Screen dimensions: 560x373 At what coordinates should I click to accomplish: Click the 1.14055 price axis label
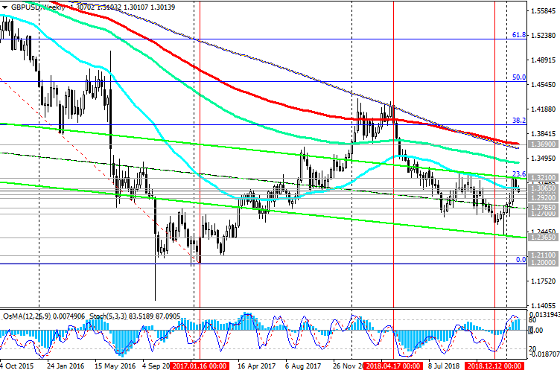(x=544, y=306)
